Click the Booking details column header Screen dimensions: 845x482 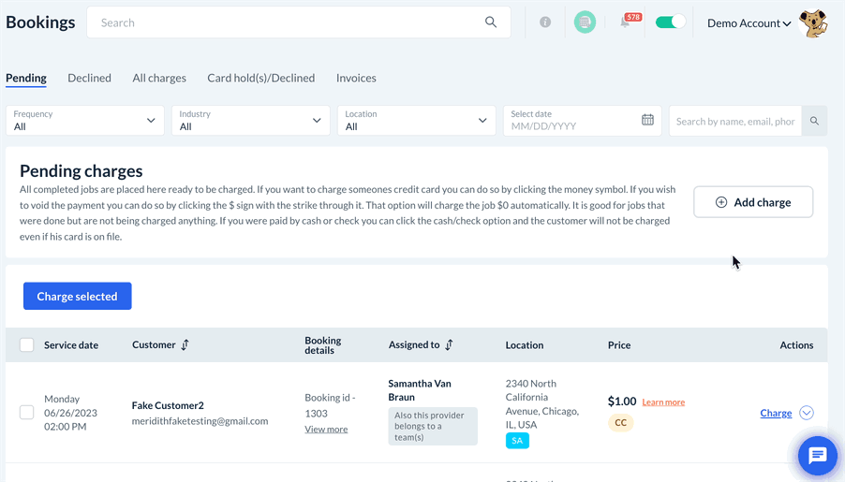pyautogui.click(x=323, y=345)
